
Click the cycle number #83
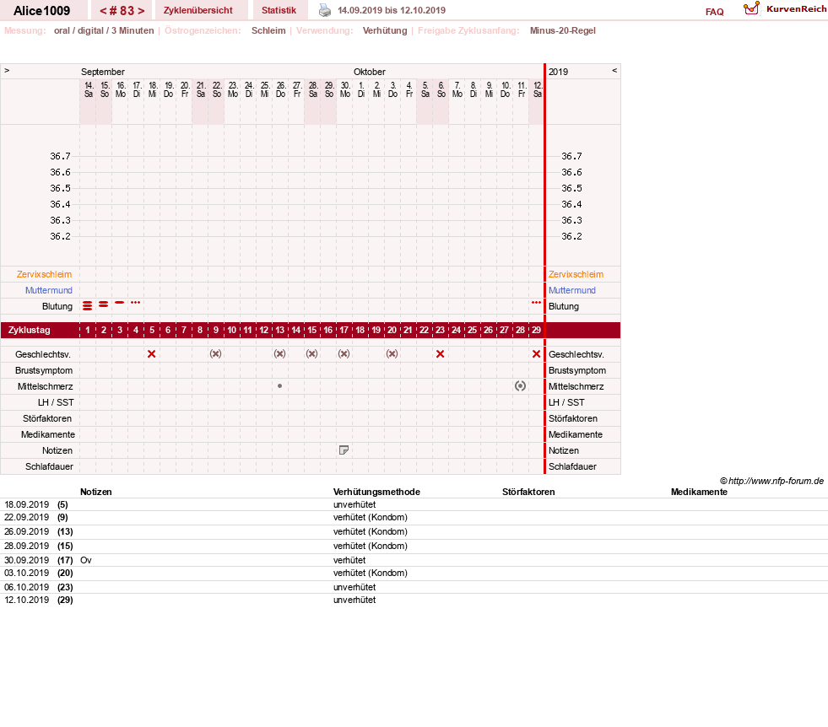pyautogui.click(x=122, y=11)
